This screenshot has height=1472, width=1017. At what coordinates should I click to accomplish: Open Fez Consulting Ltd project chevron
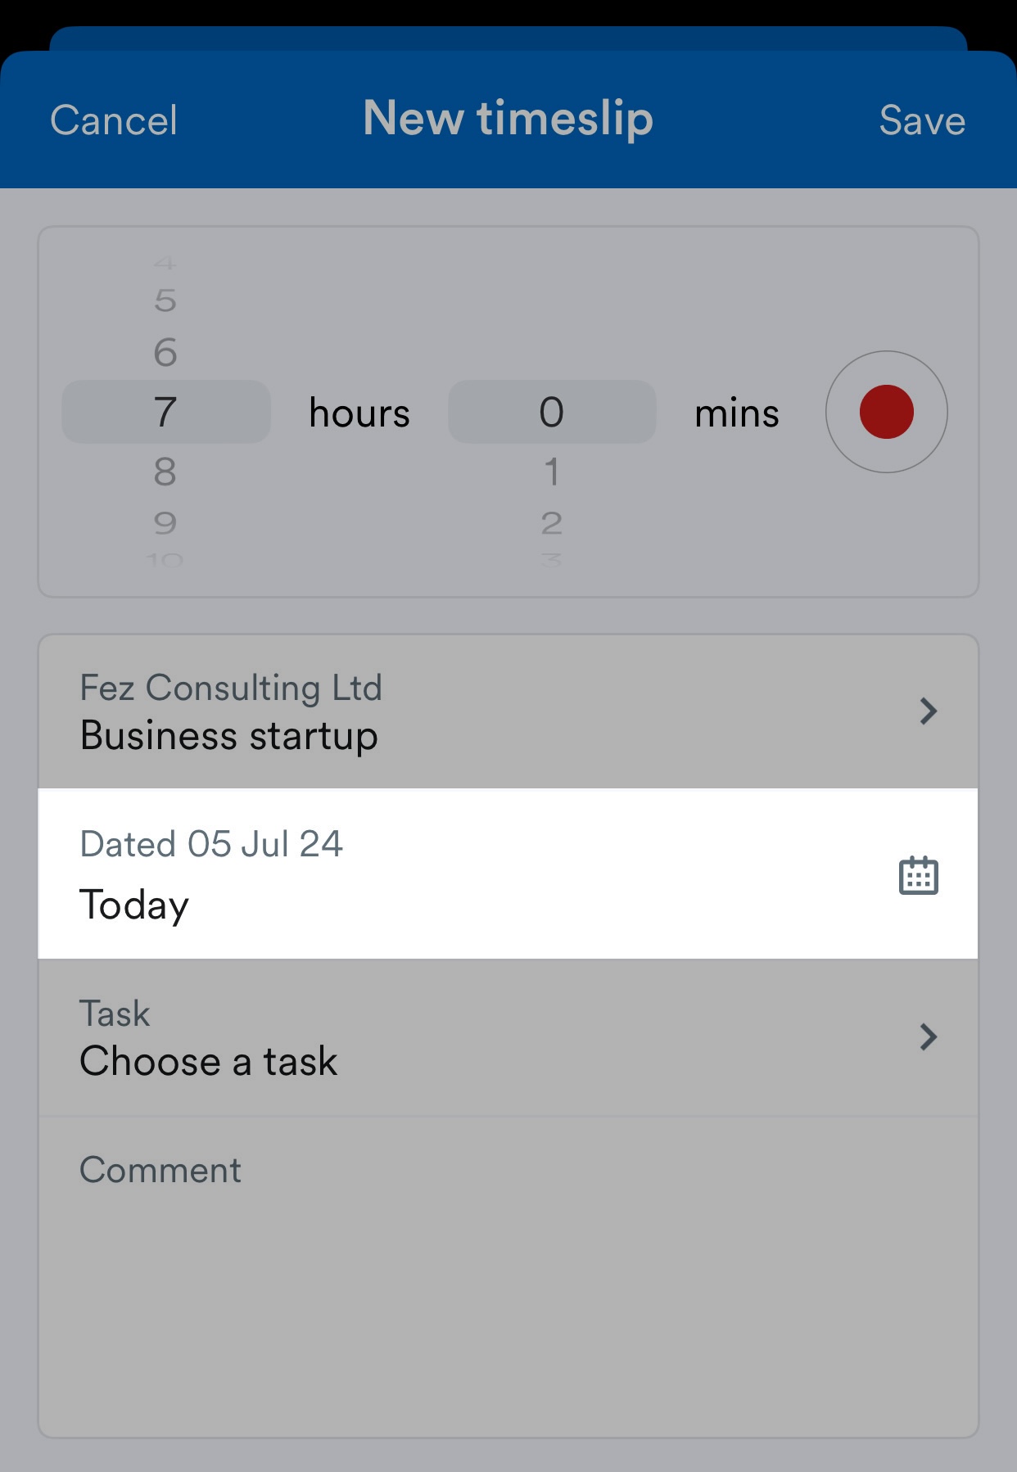tap(928, 711)
